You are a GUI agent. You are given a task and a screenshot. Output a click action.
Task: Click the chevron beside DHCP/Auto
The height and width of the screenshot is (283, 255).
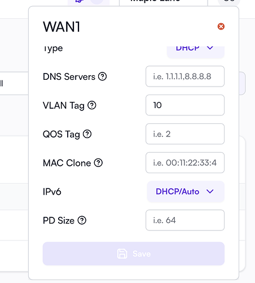coord(210,191)
